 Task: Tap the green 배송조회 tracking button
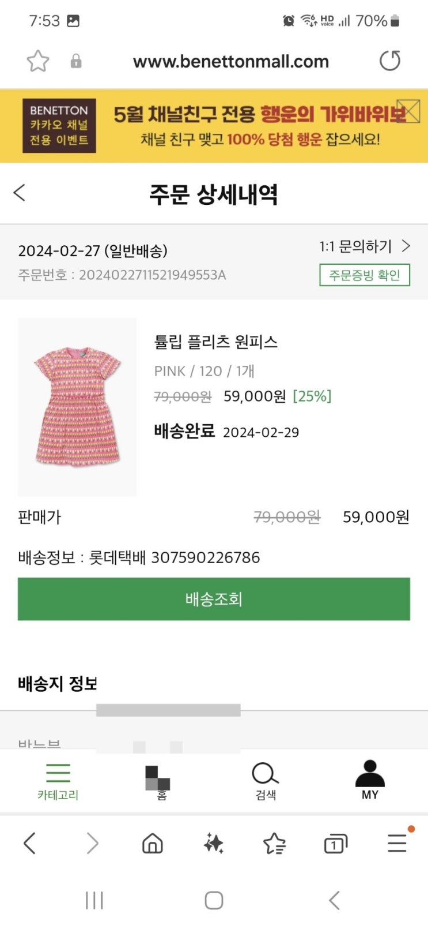coord(214,599)
